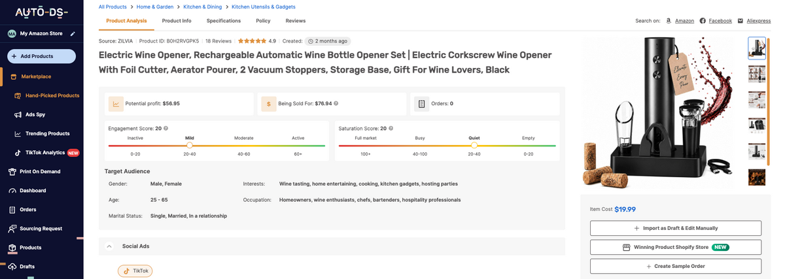
Task: Click Import as Draft & Edit Manually
Action: tap(675, 228)
